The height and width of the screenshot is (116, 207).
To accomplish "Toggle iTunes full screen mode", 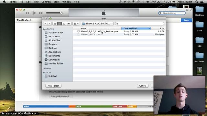I will [191, 10].
